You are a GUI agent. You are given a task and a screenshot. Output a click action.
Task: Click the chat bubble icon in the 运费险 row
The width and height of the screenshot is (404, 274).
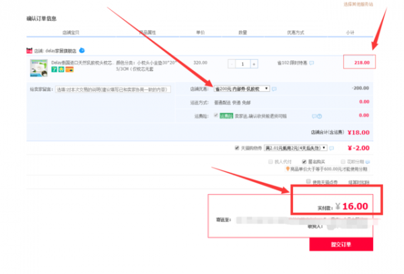(314, 116)
